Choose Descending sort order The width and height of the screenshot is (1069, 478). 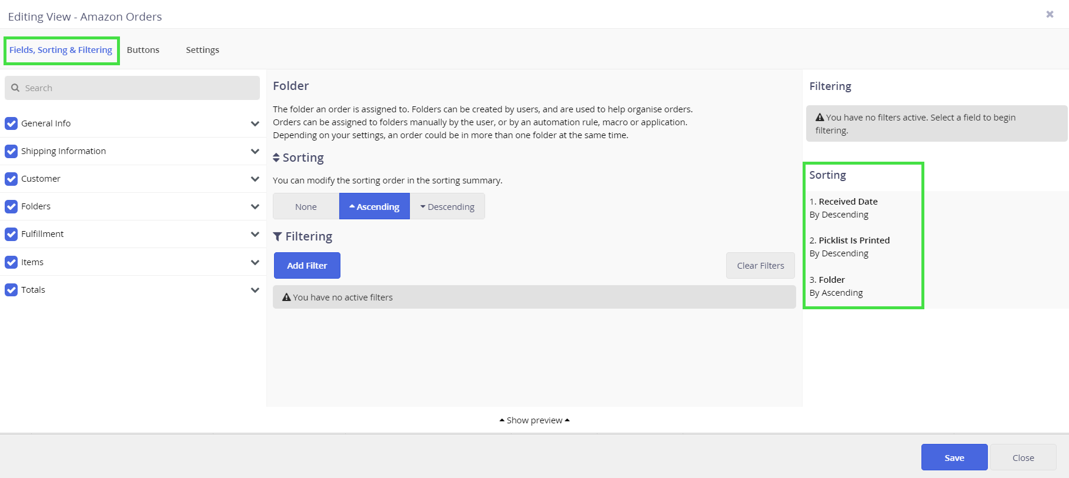point(447,207)
